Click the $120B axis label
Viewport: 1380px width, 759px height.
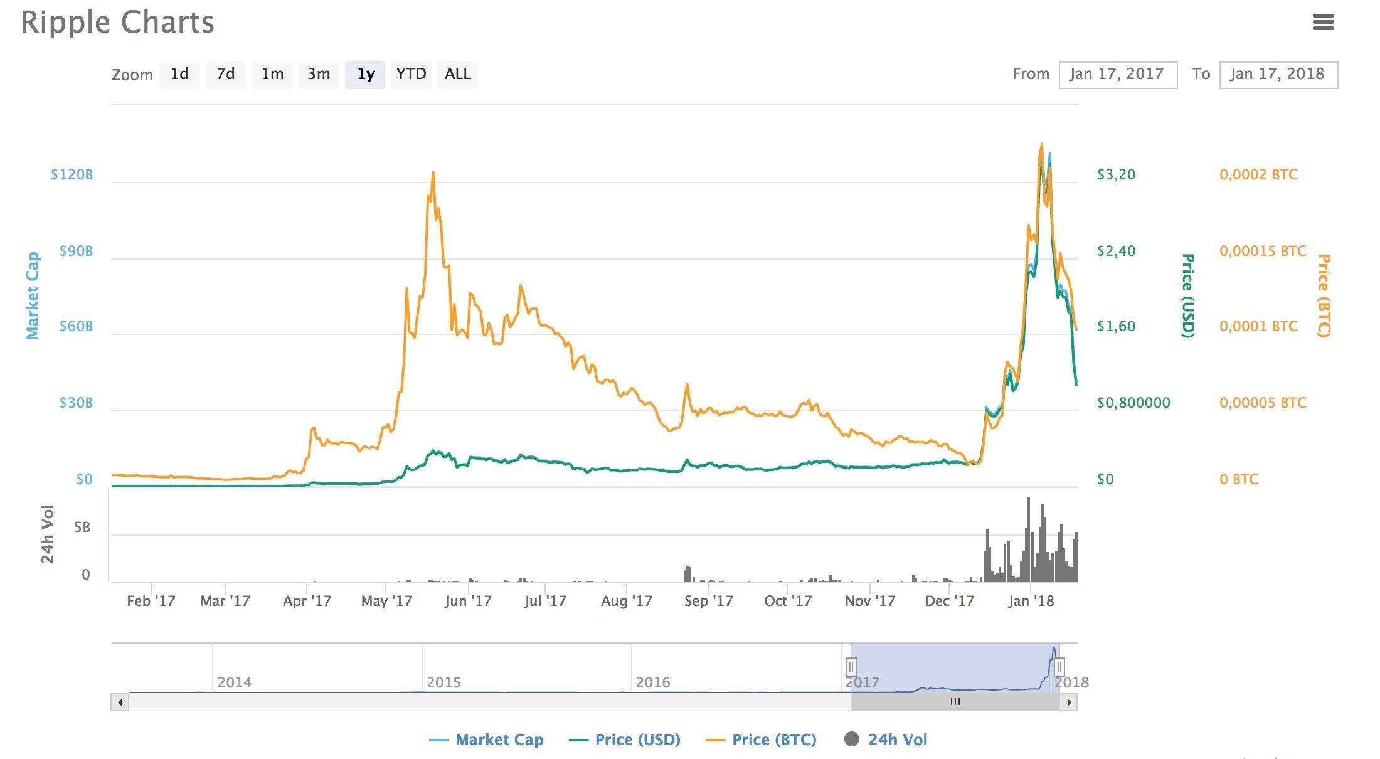point(72,174)
